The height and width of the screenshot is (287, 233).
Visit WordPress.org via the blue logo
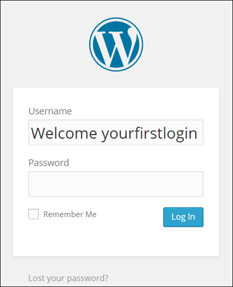(x=116, y=44)
